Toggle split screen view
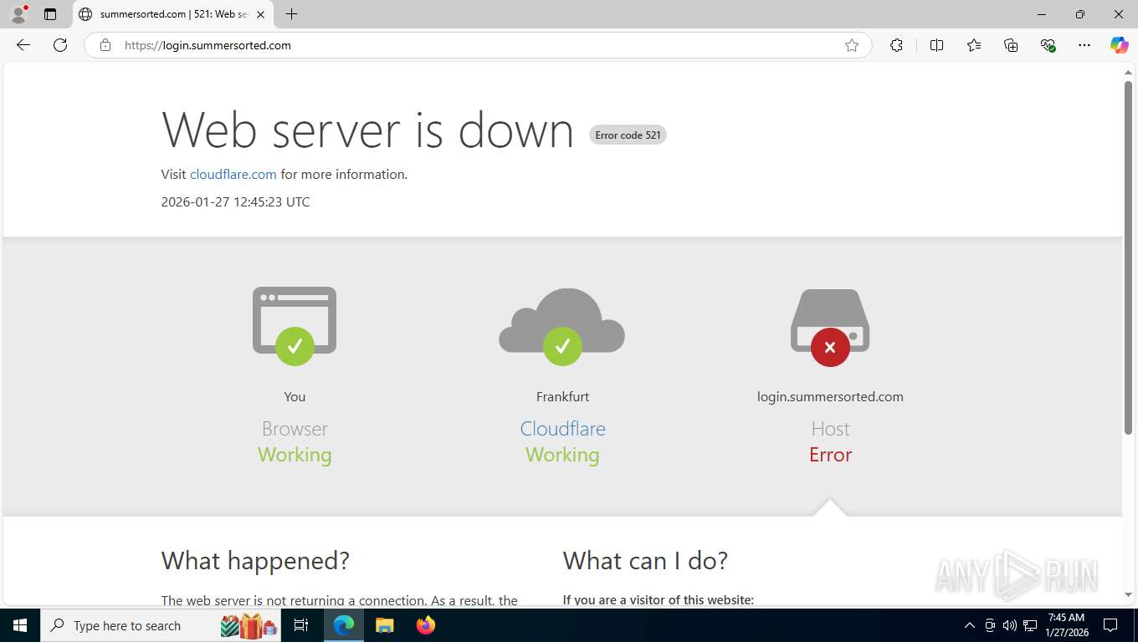The height and width of the screenshot is (642, 1138). click(x=937, y=45)
